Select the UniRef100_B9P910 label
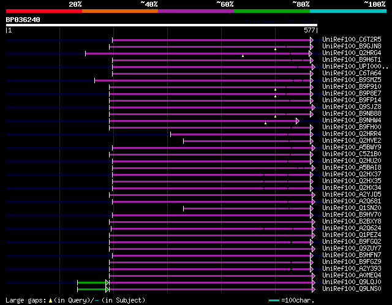The height and width of the screenshot is (305, 392). (x=352, y=87)
